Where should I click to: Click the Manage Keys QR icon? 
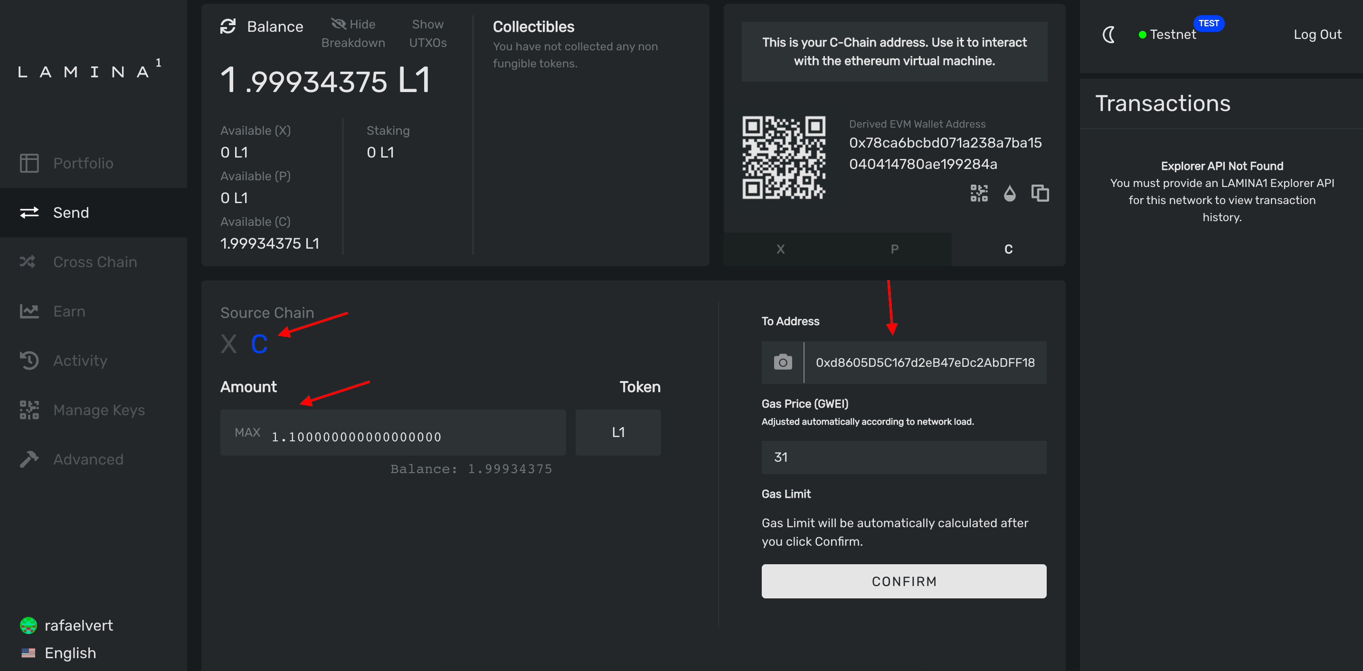pyautogui.click(x=29, y=410)
